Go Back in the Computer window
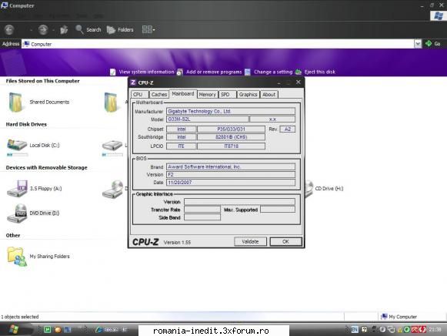Image resolution: width=447 pixels, height=336 pixels. tap(9, 29)
